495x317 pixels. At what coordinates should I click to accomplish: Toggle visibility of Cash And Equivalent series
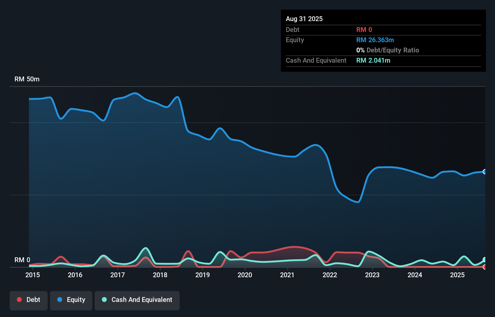point(137,300)
